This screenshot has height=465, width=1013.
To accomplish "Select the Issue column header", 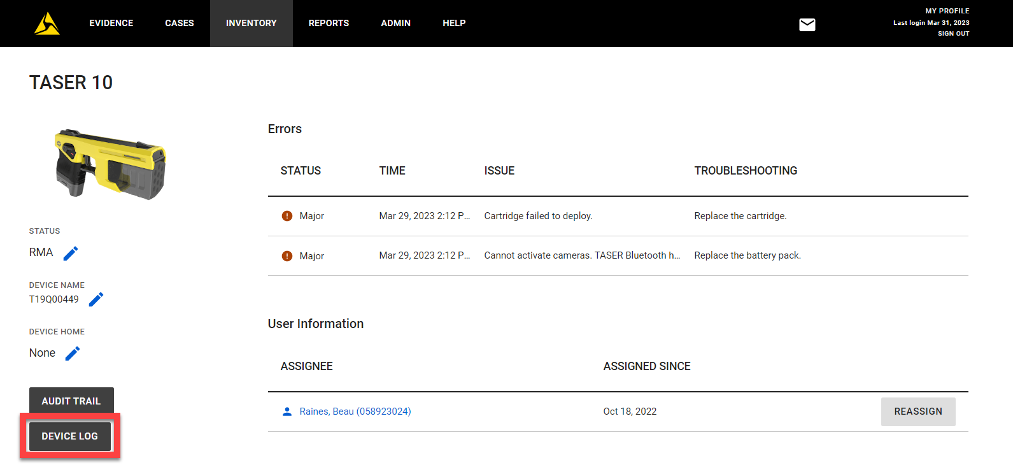I will tap(499, 171).
